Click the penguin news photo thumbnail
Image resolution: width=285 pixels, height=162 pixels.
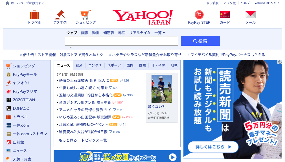coord(161,89)
